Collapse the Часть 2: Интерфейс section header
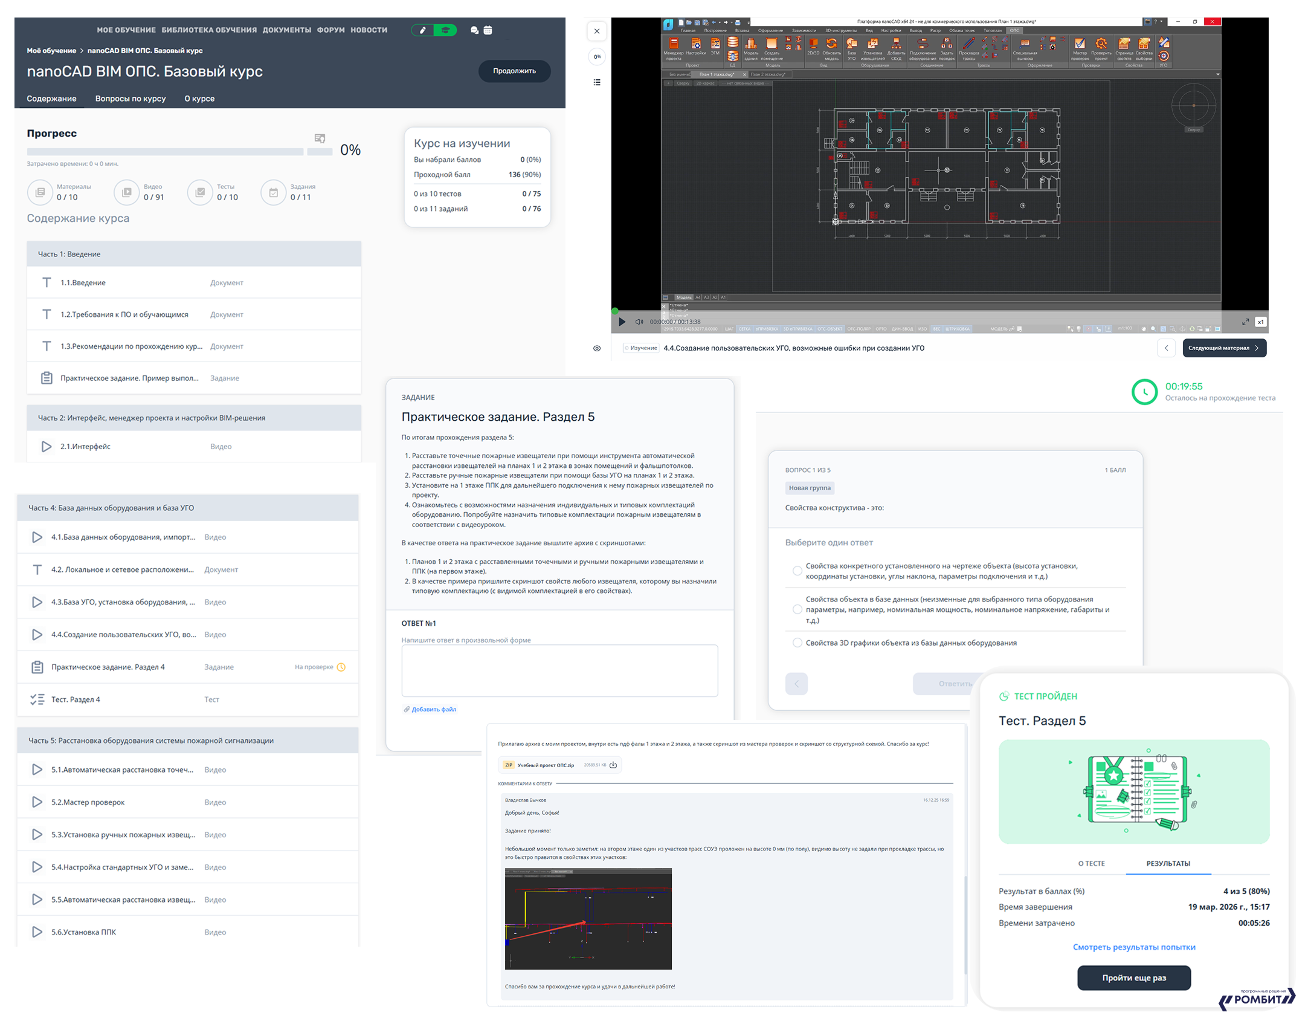 194,418
